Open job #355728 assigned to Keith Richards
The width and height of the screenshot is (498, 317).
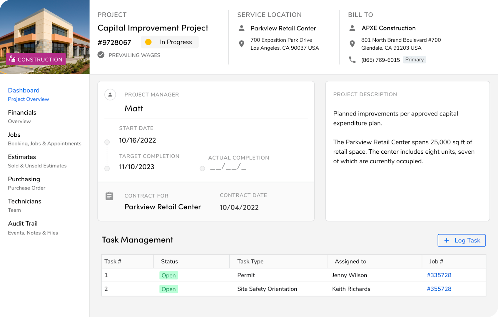[x=439, y=289]
